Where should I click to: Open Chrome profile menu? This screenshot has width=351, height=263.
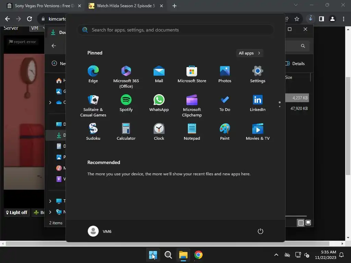pyautogui.click(x=332, y=19)
